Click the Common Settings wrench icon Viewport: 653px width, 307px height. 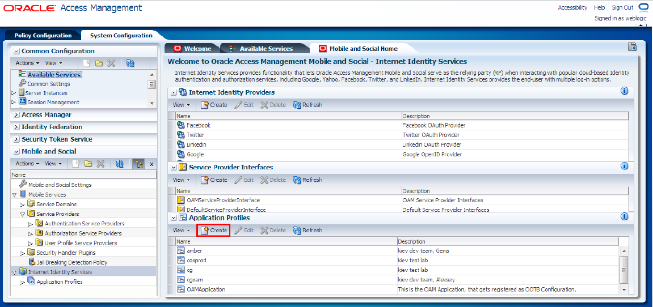click(22, 83)
